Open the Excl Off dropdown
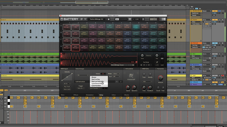Screen dimensions: 227x127 click(x=116, y=77)
